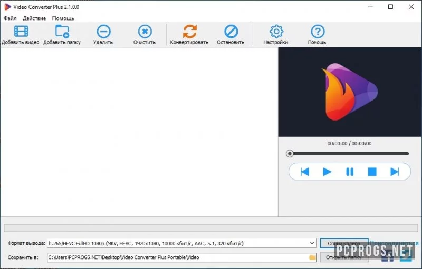Start conversion with Конвертировать icon
This screenshot has height=269, width=422.
[x=190, y=32]
